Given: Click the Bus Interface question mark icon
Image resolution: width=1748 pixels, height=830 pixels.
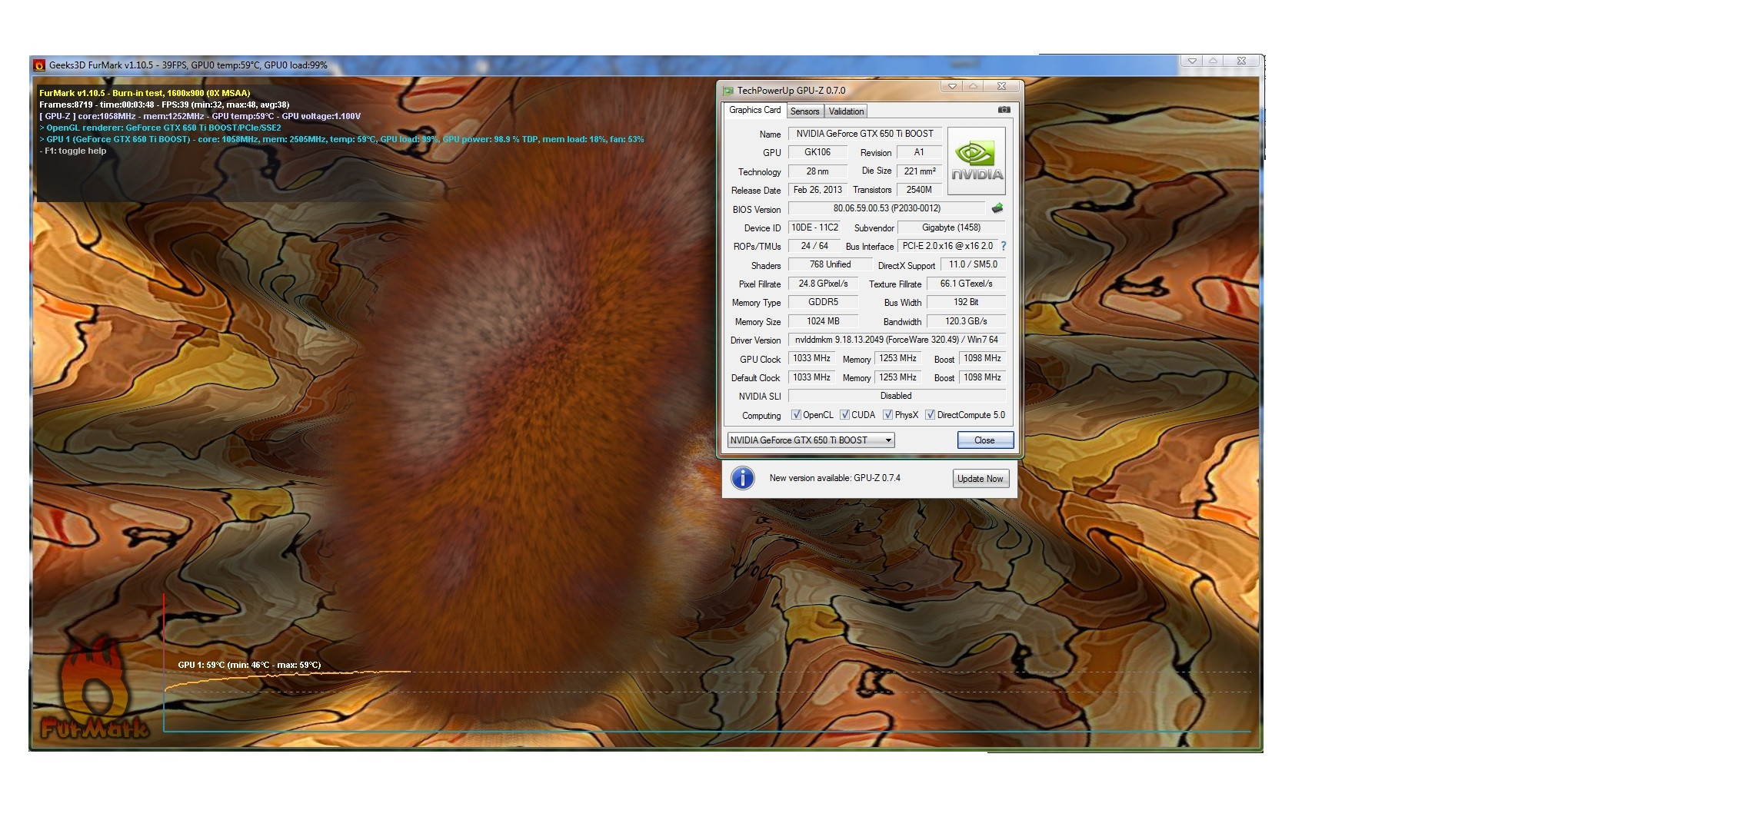Looking at the screenshot, I should pos(1003,246).
